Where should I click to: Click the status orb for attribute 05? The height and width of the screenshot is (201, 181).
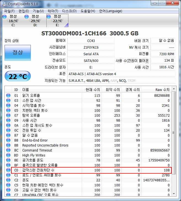8,110
